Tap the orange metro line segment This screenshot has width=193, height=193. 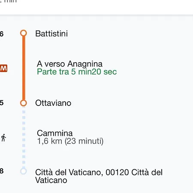(x=24, y=68)
